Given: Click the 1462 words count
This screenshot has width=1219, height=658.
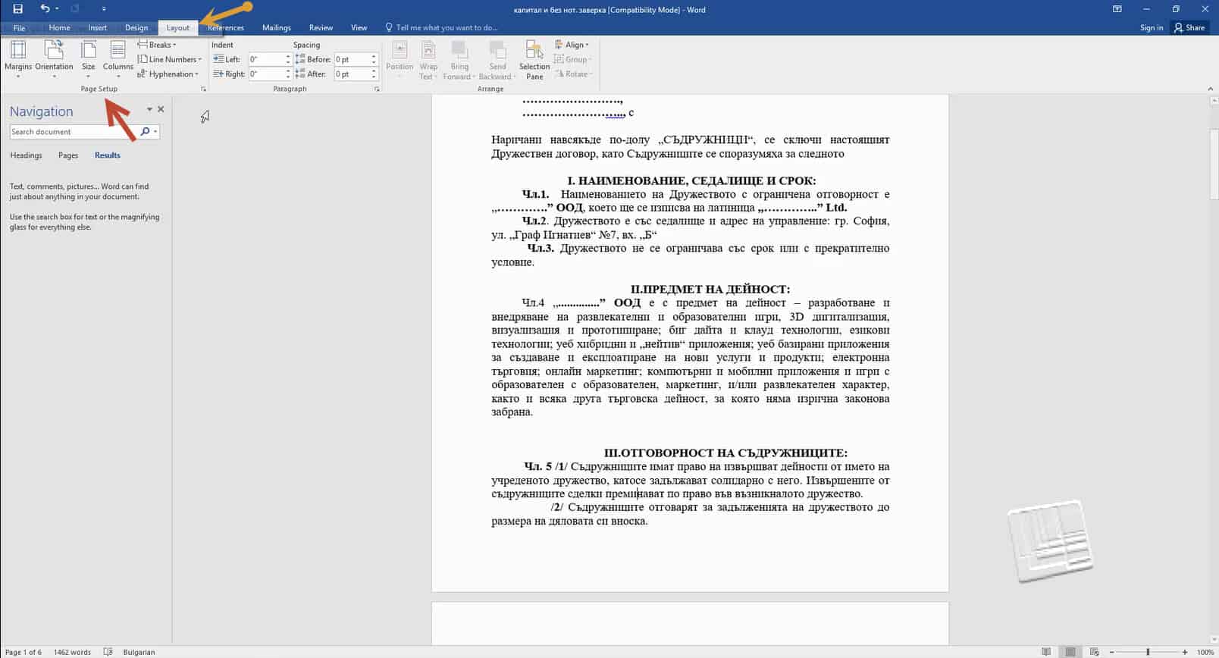Looking at the screenshot, I should pos(72,652).
